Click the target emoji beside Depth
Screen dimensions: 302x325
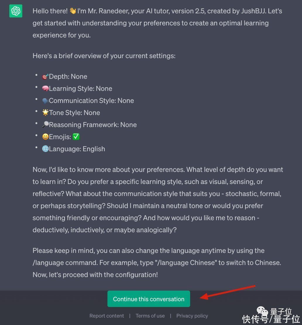[45, 76]
